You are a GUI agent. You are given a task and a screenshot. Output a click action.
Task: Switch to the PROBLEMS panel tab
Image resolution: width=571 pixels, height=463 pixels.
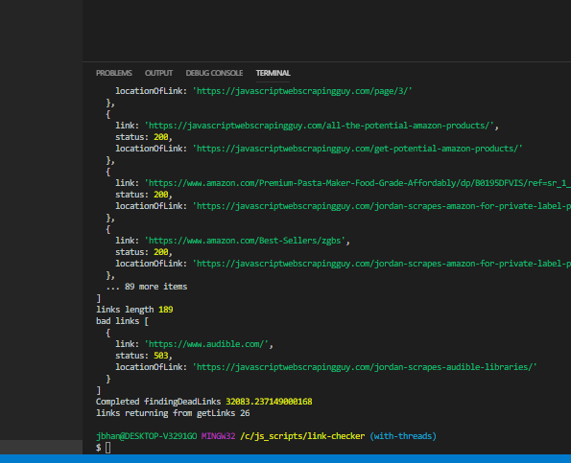click(113, 73)
